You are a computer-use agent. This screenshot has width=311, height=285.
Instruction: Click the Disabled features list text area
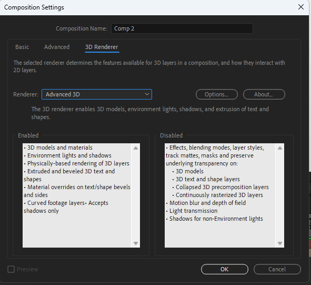click(220, 195)
